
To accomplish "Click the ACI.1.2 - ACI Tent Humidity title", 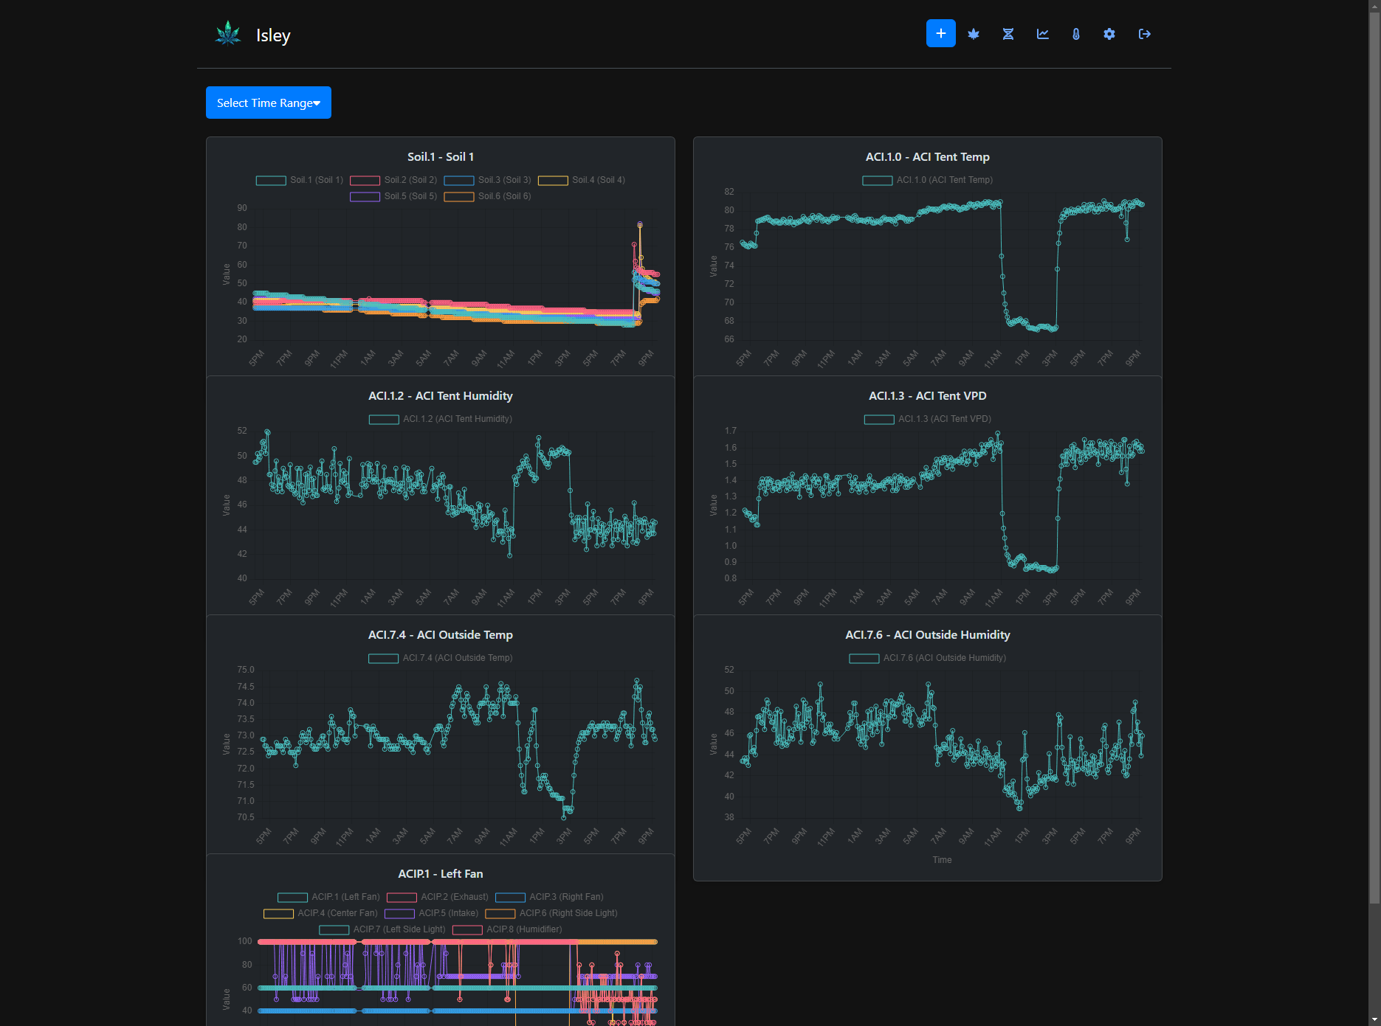I will pyautogui.click(x=441, y=396).
